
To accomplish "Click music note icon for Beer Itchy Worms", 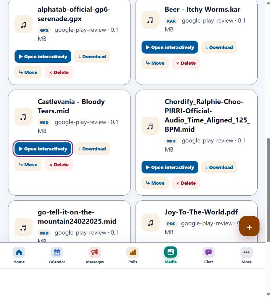I will click(x=150, y=20).
